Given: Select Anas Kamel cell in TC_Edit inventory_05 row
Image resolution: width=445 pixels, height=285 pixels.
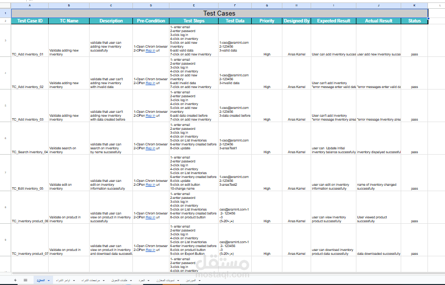Looking at the screenshot, I should [x=297, y=173].
